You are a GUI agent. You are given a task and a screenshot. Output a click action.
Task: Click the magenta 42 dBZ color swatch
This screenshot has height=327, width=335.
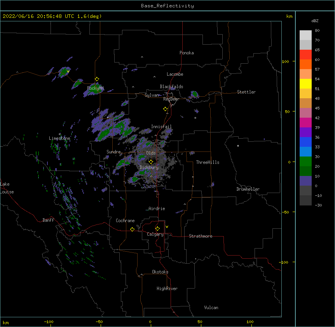click(x=305, y=122)
